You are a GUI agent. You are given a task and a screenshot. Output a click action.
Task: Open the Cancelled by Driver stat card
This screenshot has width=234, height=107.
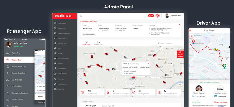pos(169,92)
